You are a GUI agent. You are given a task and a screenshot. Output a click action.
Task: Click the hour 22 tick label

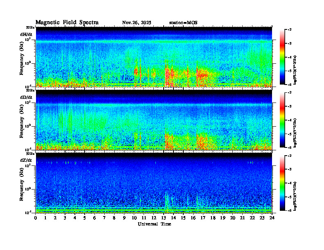point(252,218)
